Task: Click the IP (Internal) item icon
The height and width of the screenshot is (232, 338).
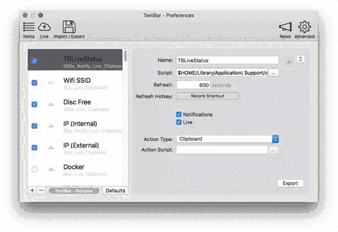Action: click(x=51, y=126)
